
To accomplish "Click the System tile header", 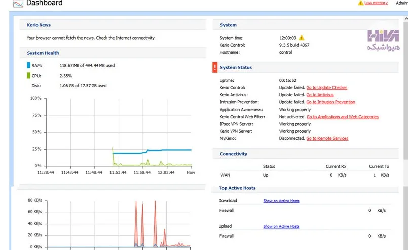I will coord(306,25).
